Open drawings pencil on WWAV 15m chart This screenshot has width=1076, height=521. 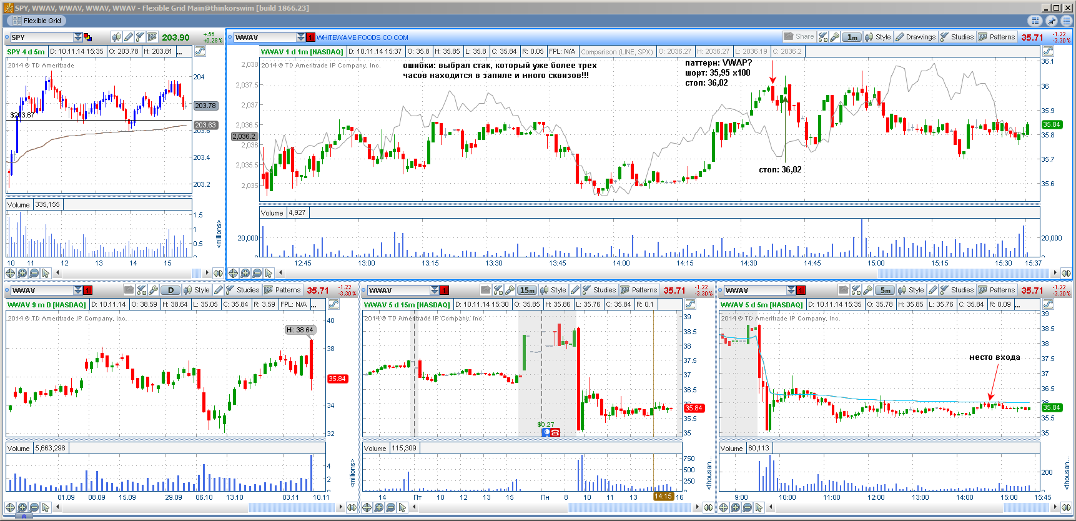(x=575, y=290)
